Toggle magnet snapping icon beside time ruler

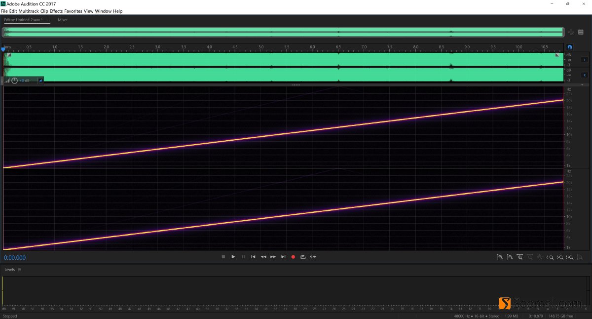coord(570,47)
